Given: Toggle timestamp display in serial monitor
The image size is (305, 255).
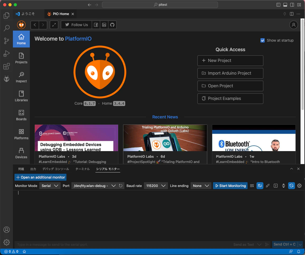Looking at the screenshot, I should pos(284,186).
